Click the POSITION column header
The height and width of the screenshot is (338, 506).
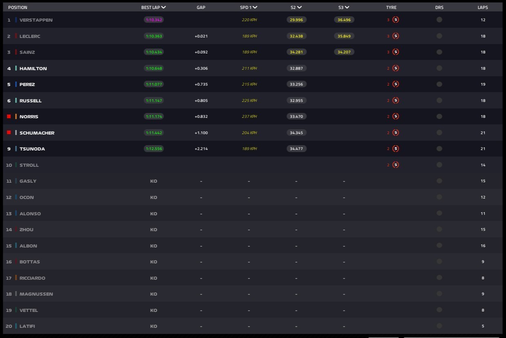(x=18, y=7)
